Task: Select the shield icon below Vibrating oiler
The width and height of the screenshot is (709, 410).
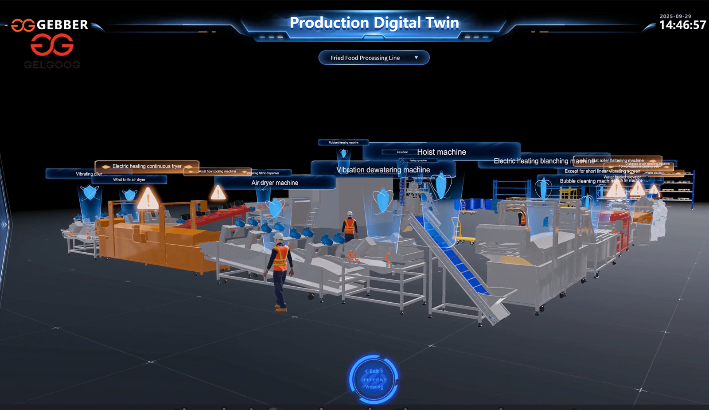Action: point(90,193)
